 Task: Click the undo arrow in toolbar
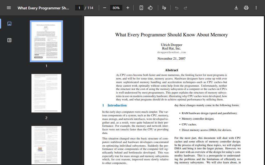(x=177, y=8)
